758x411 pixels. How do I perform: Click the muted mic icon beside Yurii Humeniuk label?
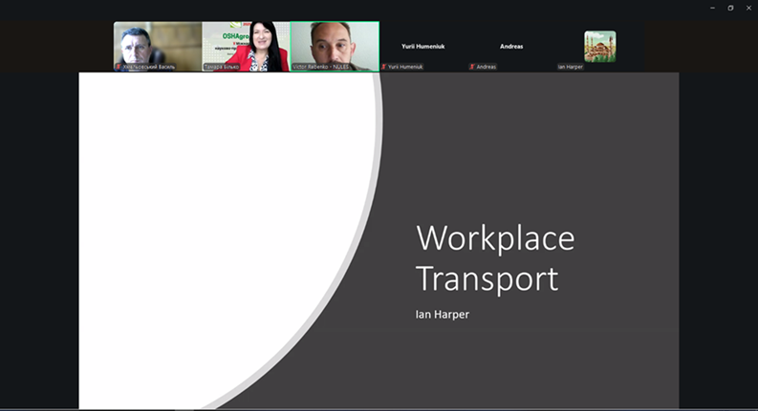384,67
